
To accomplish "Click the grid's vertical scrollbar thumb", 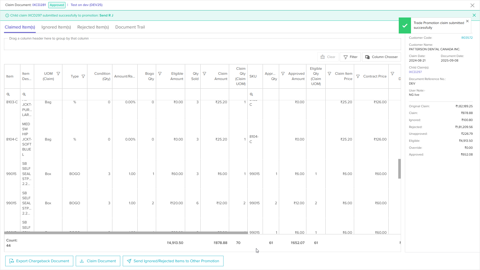I will click(x=399, y=169).
